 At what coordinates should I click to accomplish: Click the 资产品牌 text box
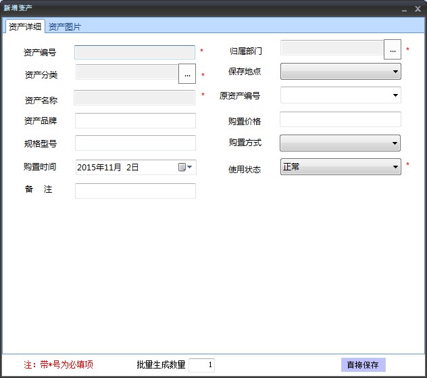point(135,120)
